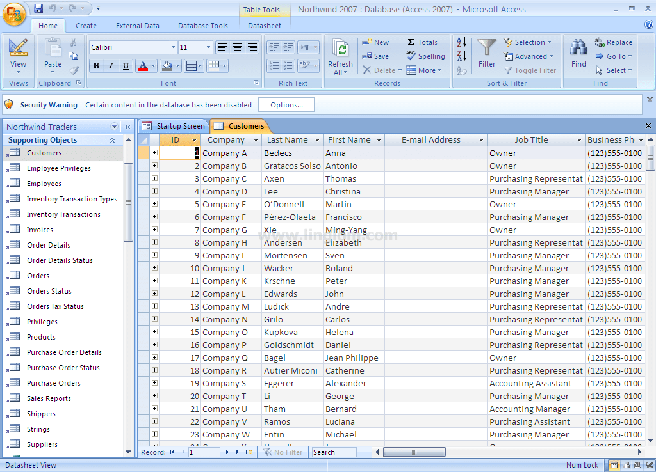Sort records in ascending order
The width and height of the screenshot is (656, 472).
[x=462, y=42]
